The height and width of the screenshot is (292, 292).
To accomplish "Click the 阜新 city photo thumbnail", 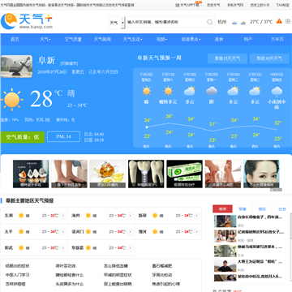I will coord(16,67).
